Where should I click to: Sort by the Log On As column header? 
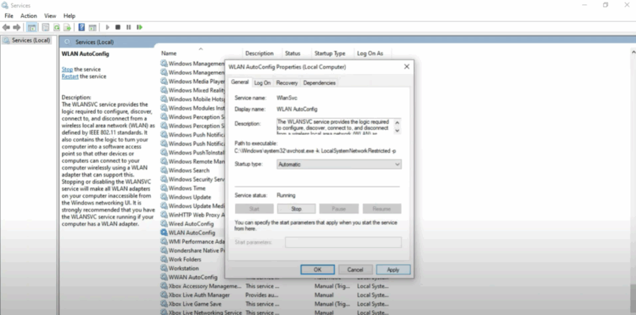[x=370, y=53]
